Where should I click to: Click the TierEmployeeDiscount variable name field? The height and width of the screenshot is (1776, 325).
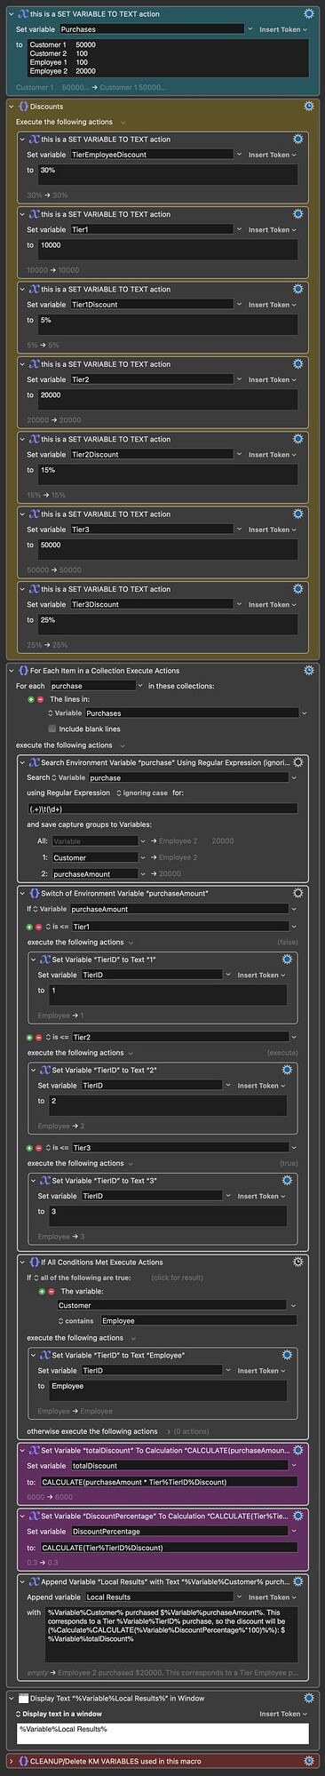[151, 155]
